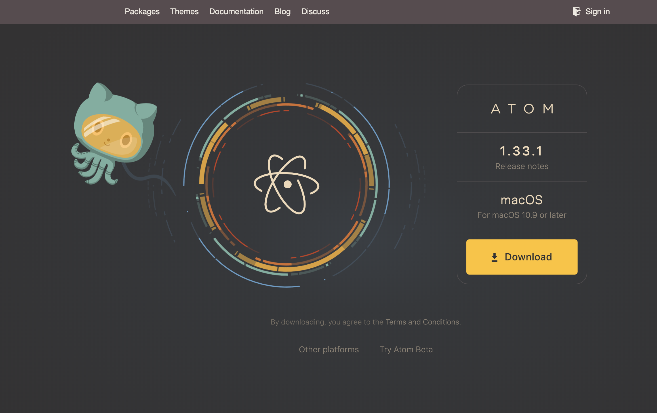
Task: Click Other platforms dropdown option
Action: pos(328,349)
